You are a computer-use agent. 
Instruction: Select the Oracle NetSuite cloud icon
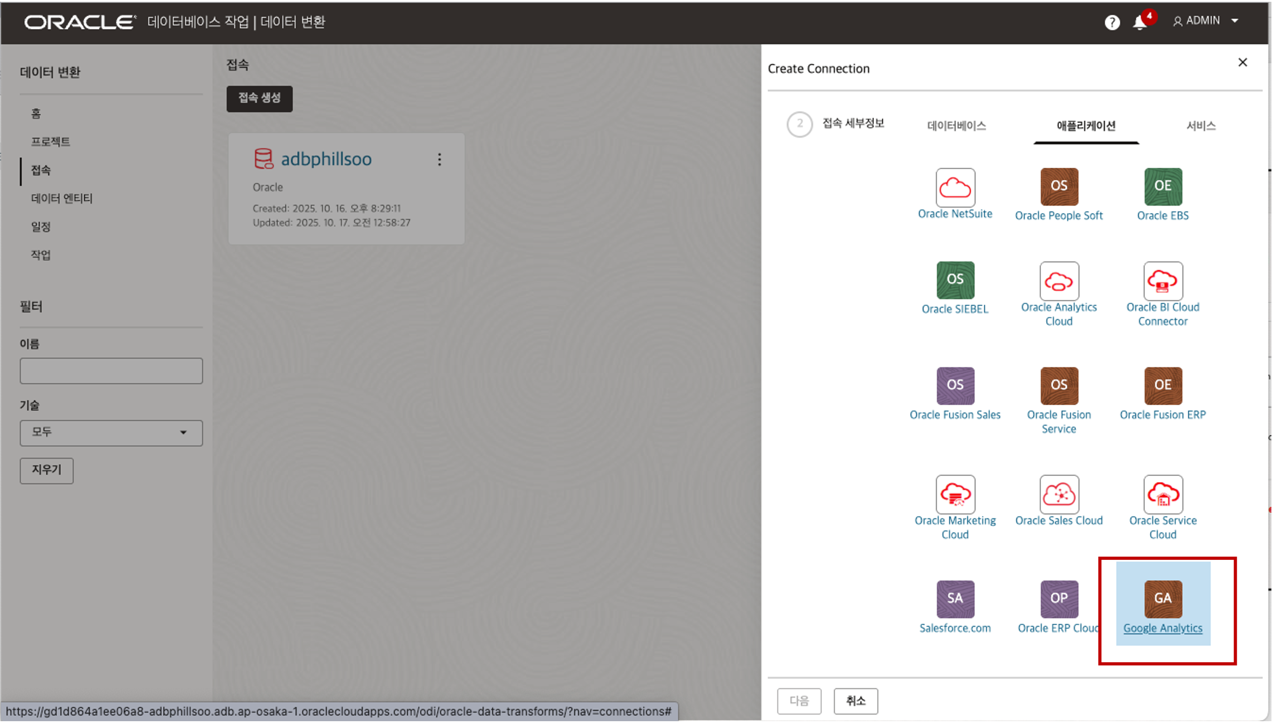(x=955, y=187)
